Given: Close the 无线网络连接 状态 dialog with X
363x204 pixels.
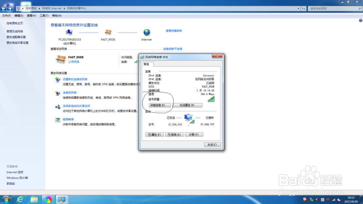Looking at the screenshot, I should [x=217, y=56].
